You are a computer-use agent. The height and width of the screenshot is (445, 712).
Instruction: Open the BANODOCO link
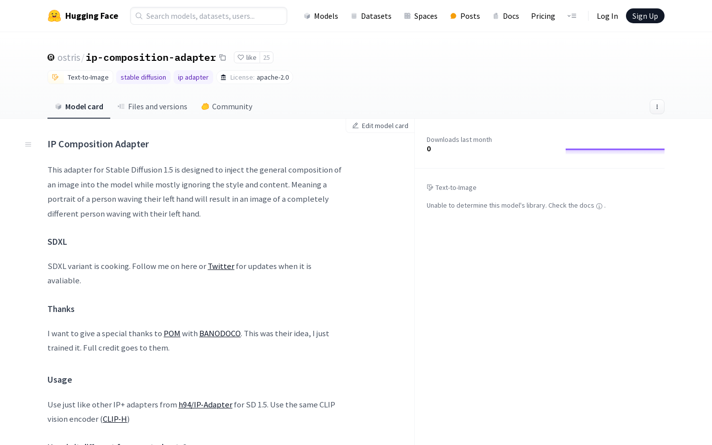(x=220, y=333)
